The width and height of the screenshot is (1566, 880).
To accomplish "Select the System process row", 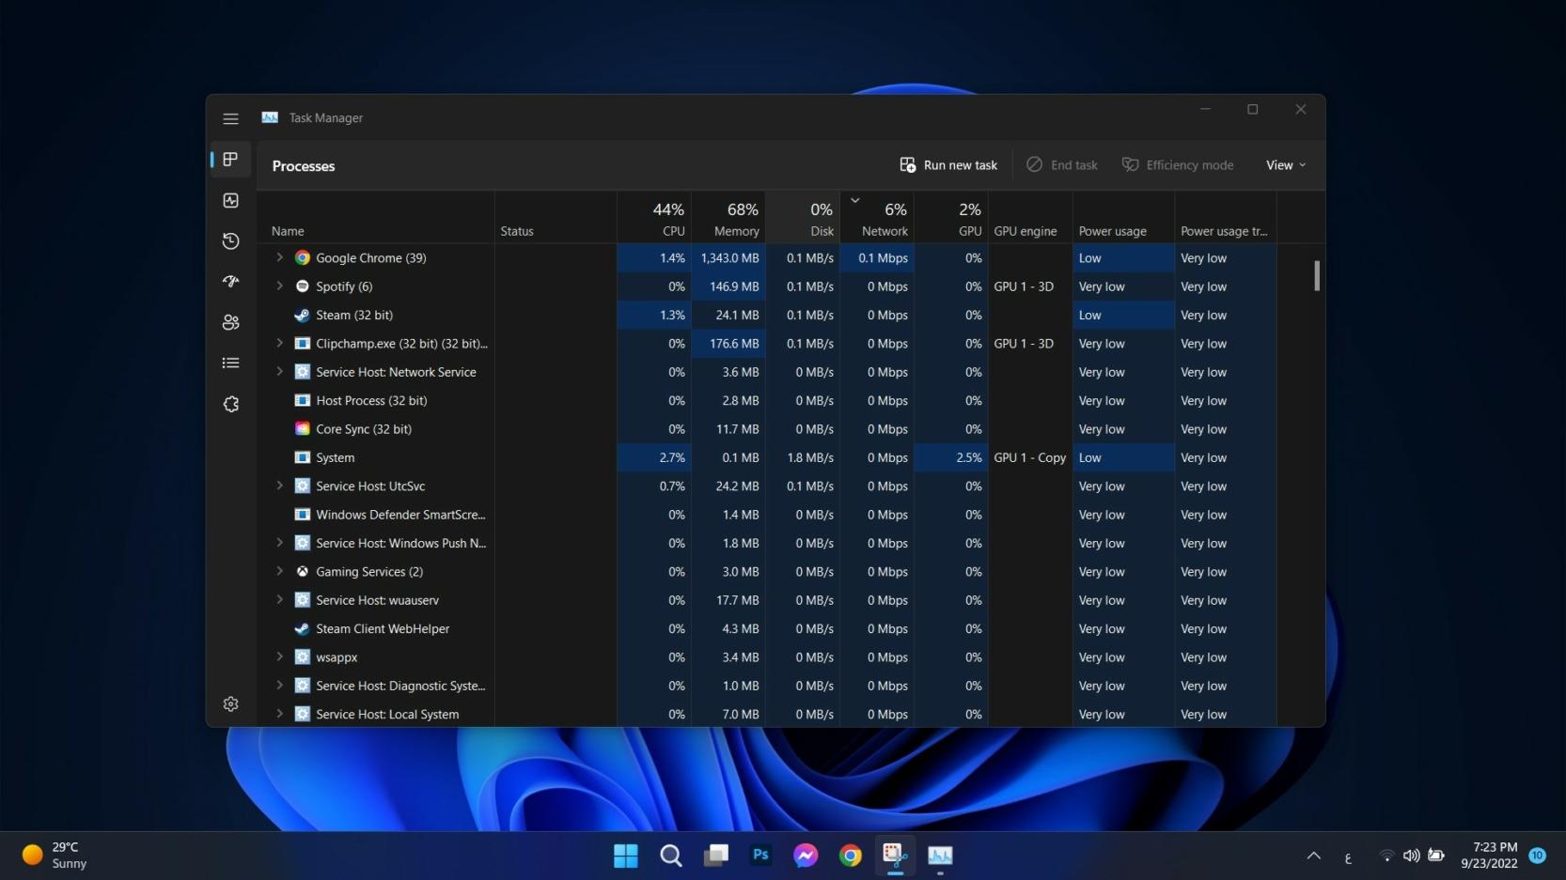I will click(766, 457).
